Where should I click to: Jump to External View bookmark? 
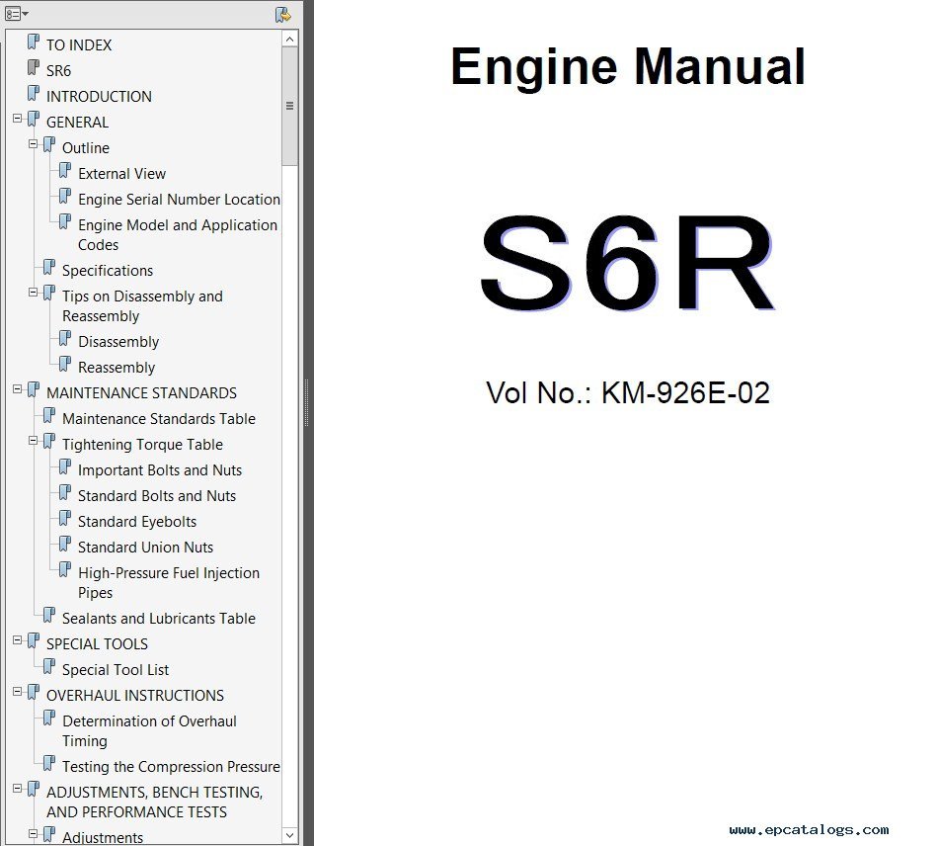click(122, 174)
